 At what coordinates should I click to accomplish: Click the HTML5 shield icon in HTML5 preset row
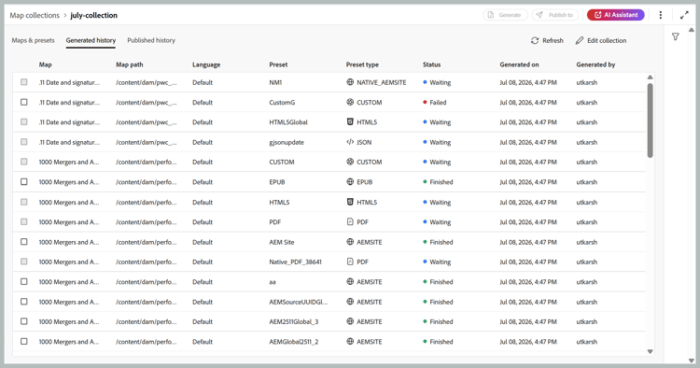click(350, 202)
